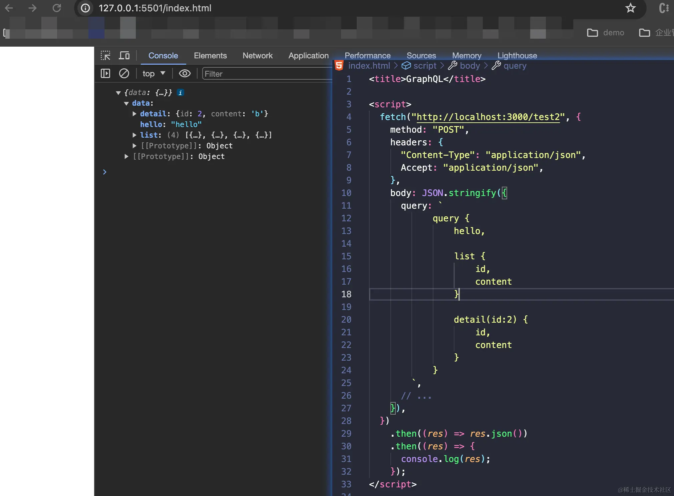Click the site info icon in address bar
674x496 pixels.
point(85,8)
